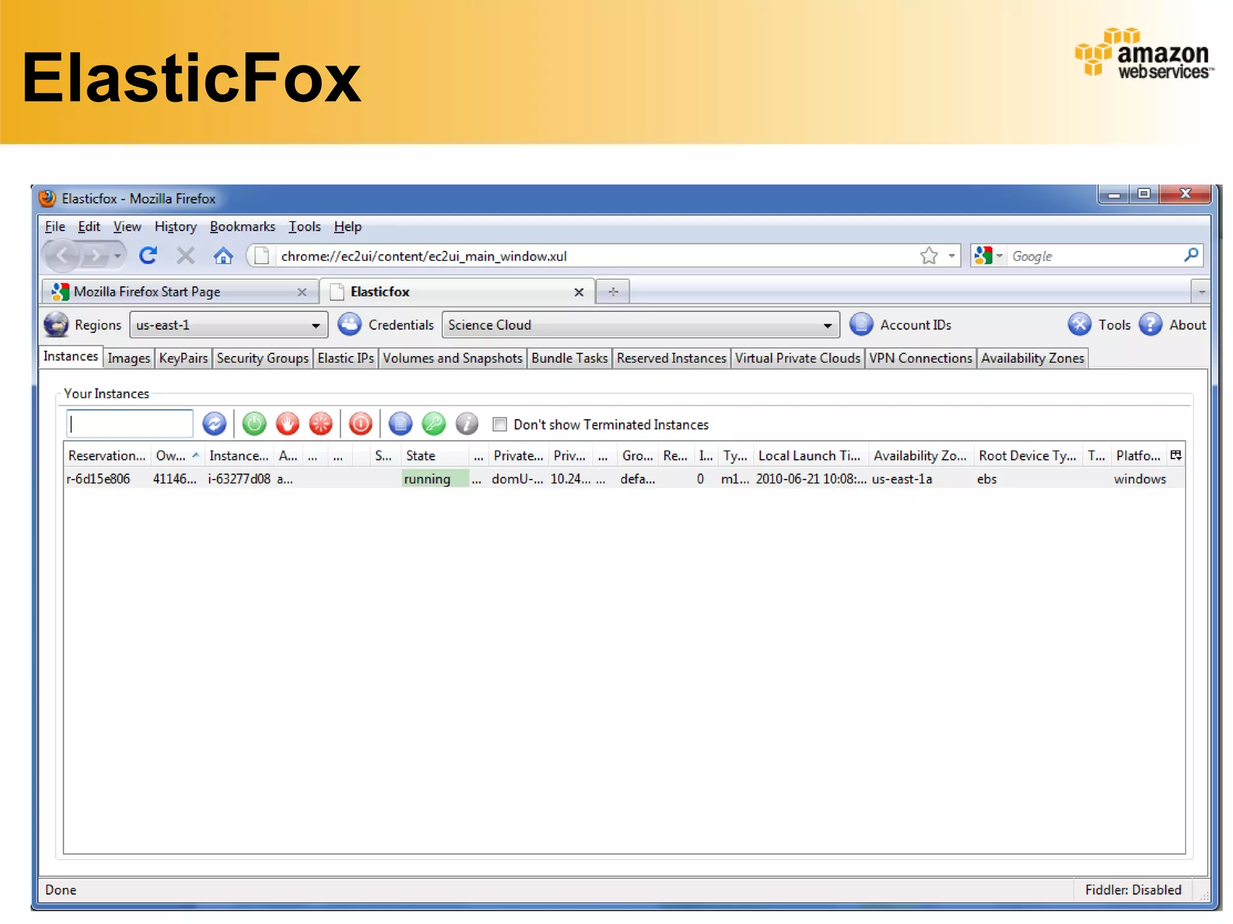1233x924 pixels.
Task: Click the page icon in the address bar
Action: coord(261,256)
